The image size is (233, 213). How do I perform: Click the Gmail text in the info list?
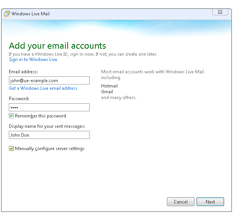(x=107, y=92)
